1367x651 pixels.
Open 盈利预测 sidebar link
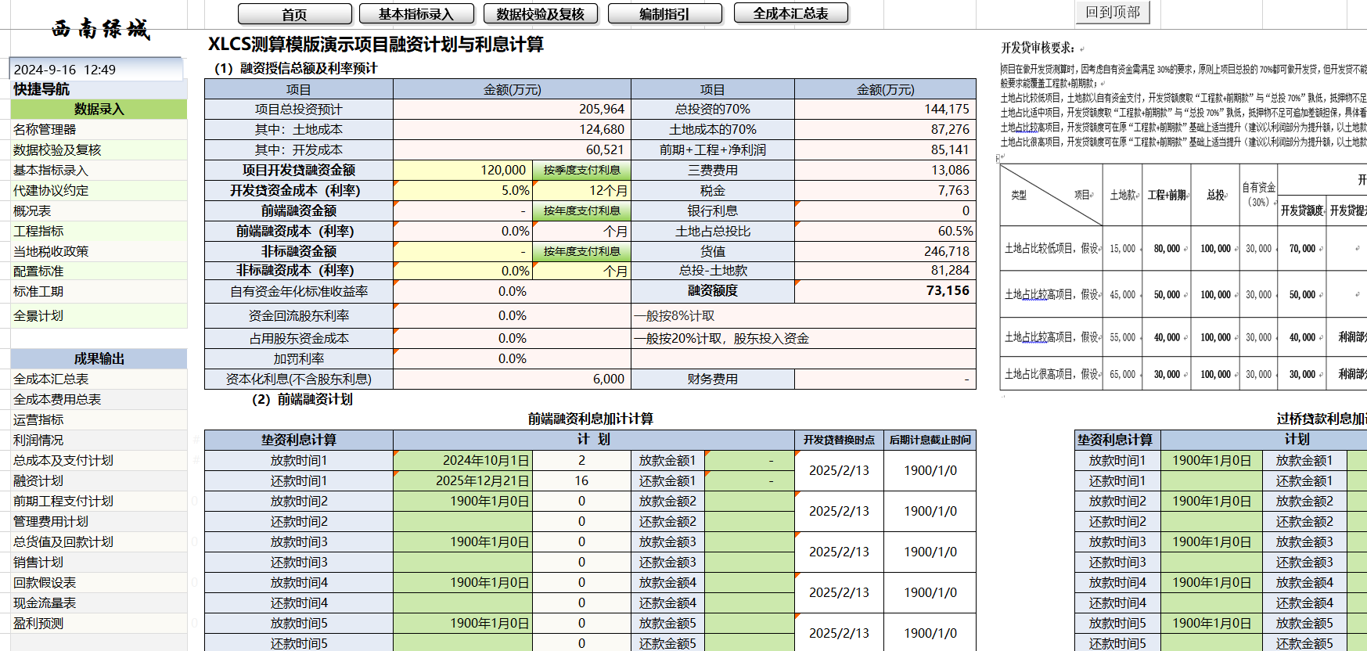click(38, 624)
